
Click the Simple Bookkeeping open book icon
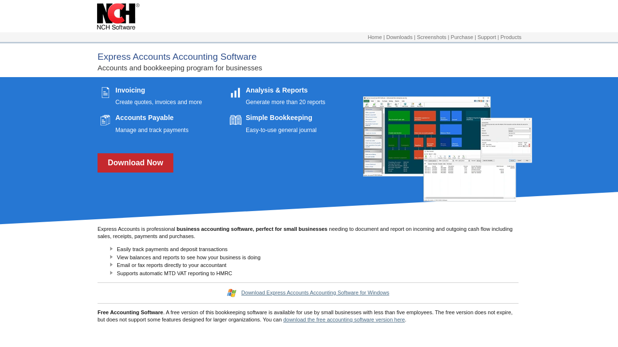point(236,120)
